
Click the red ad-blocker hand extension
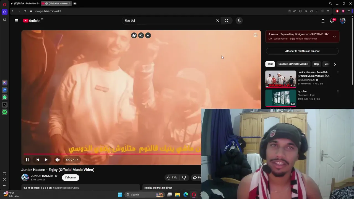pyautogui.click(x=337, y=11)
